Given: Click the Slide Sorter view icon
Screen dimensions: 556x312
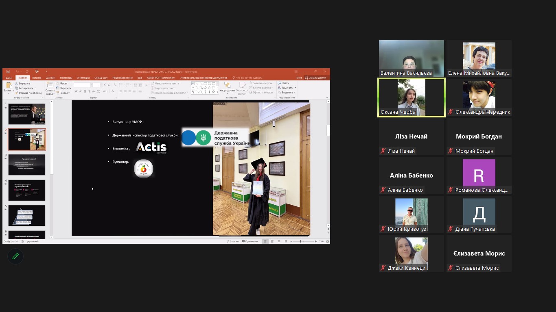Looking at the screenshot, I should [272, 241].
